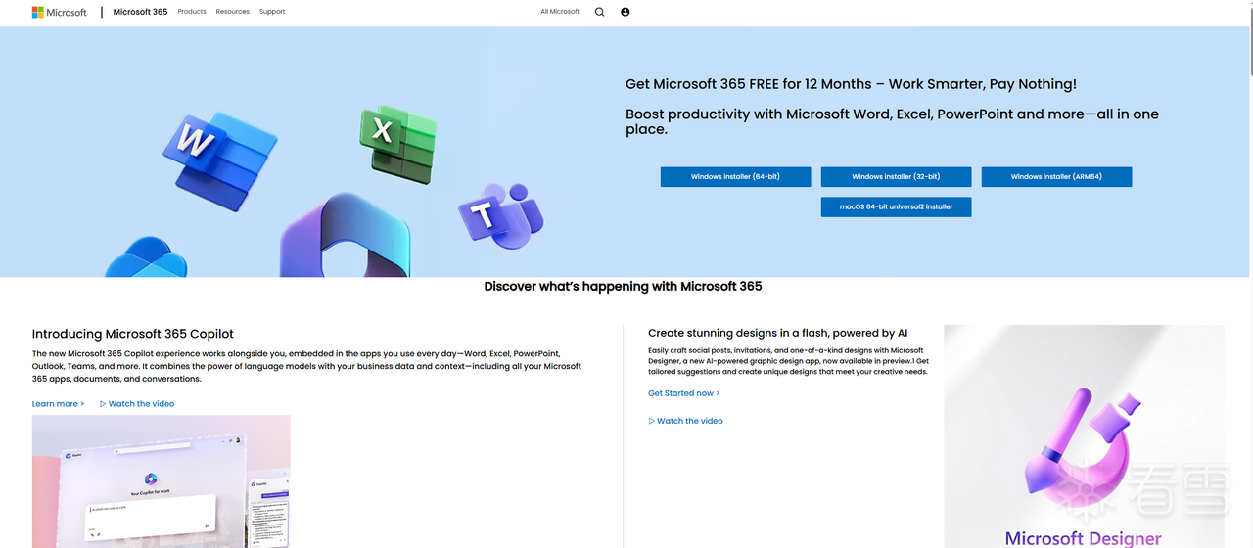The width and height of the screenshot is (1253, 548).
Task: Click the OneDrive cloud icon in the banner
Action: tap(146, 257)
